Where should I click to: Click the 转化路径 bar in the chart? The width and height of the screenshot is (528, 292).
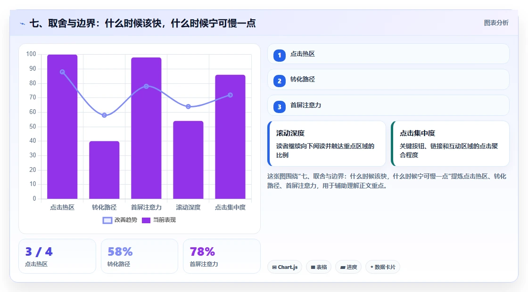click(x=104, y=170)
